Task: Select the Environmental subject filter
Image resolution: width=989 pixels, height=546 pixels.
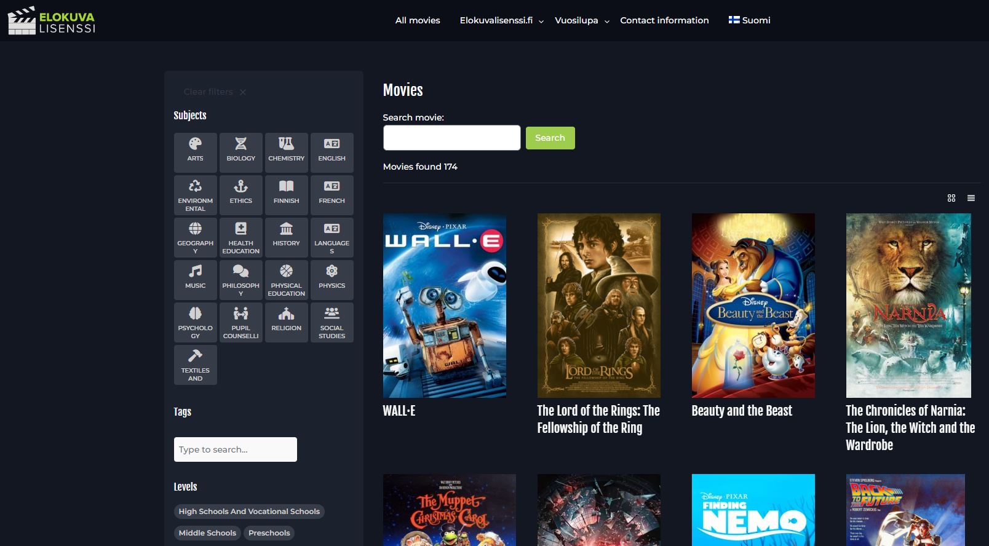Action: 195,195
